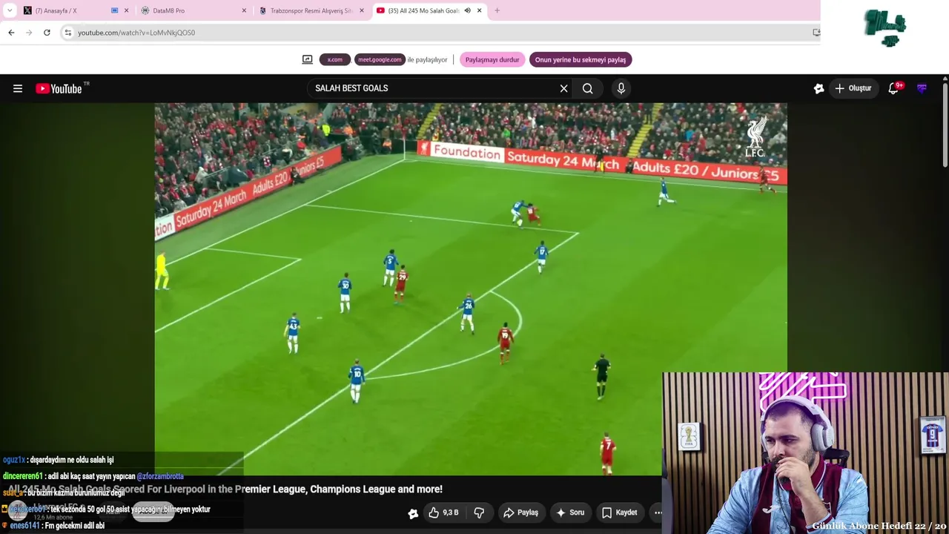Close the Anasayfa / X tab
Image resolution: width=949 pixels, height=534 pixels.
point(126,10)
